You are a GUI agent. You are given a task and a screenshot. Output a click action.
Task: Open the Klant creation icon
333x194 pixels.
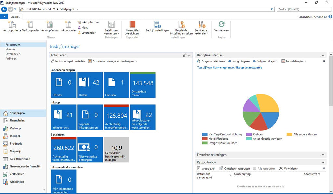click(84, 28)
